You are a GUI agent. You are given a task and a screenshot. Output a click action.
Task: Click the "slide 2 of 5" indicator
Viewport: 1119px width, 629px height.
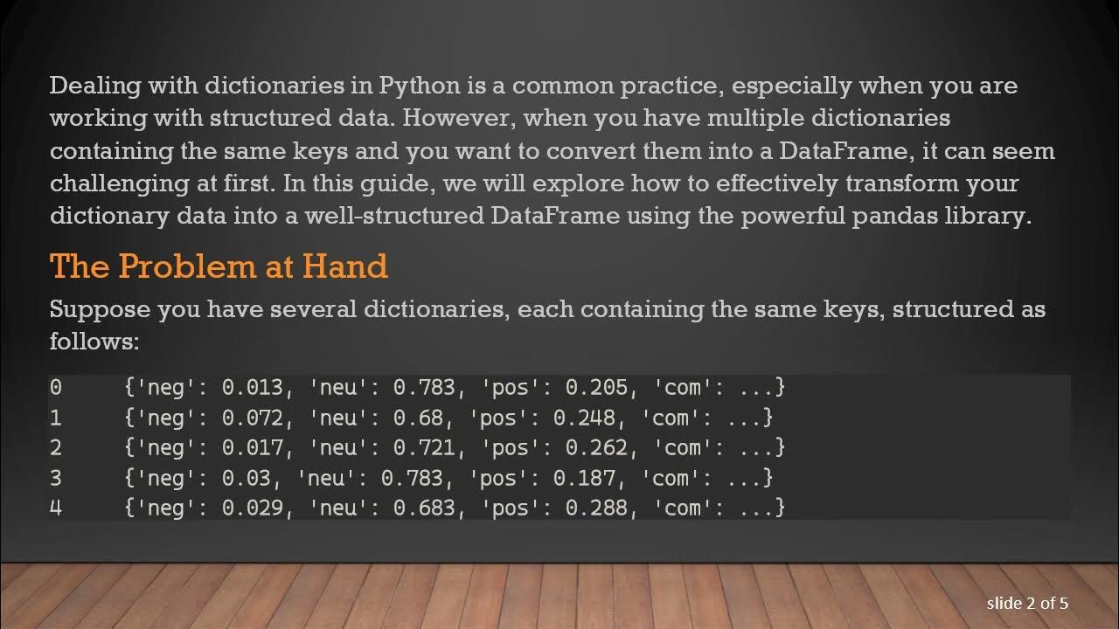(x=1027, y=603)
